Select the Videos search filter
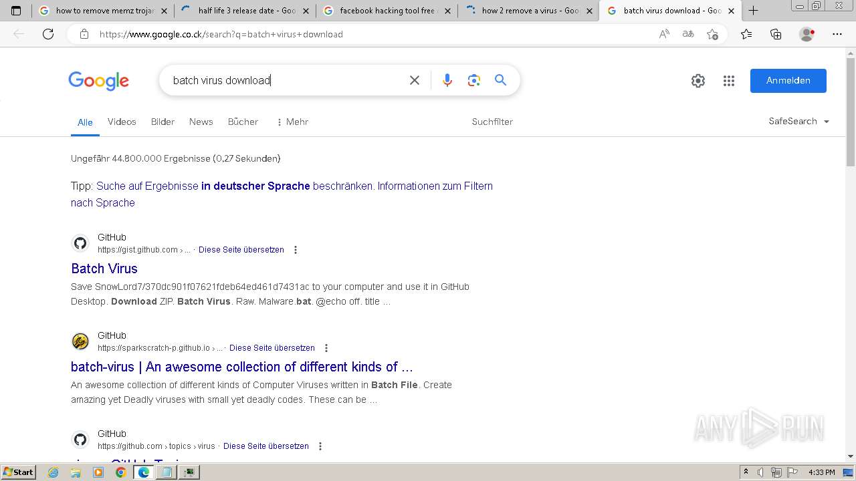 point(122,122)
